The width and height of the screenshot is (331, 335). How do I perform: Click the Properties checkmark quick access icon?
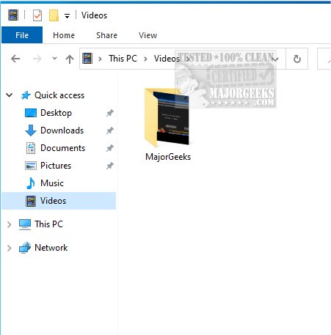[37, 15]
